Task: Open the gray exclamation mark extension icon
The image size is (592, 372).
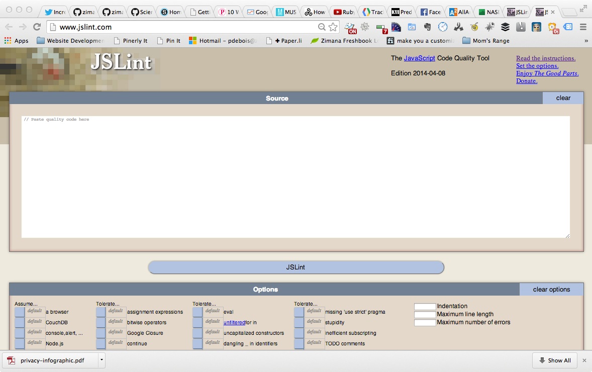Action: click(521, 27)
